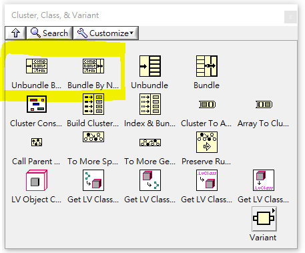Click the 'LV Object C...' label text

pyautogui.click(x=36, y=200)
